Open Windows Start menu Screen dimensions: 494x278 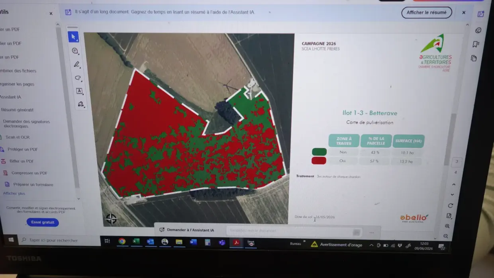pos(11,240)
